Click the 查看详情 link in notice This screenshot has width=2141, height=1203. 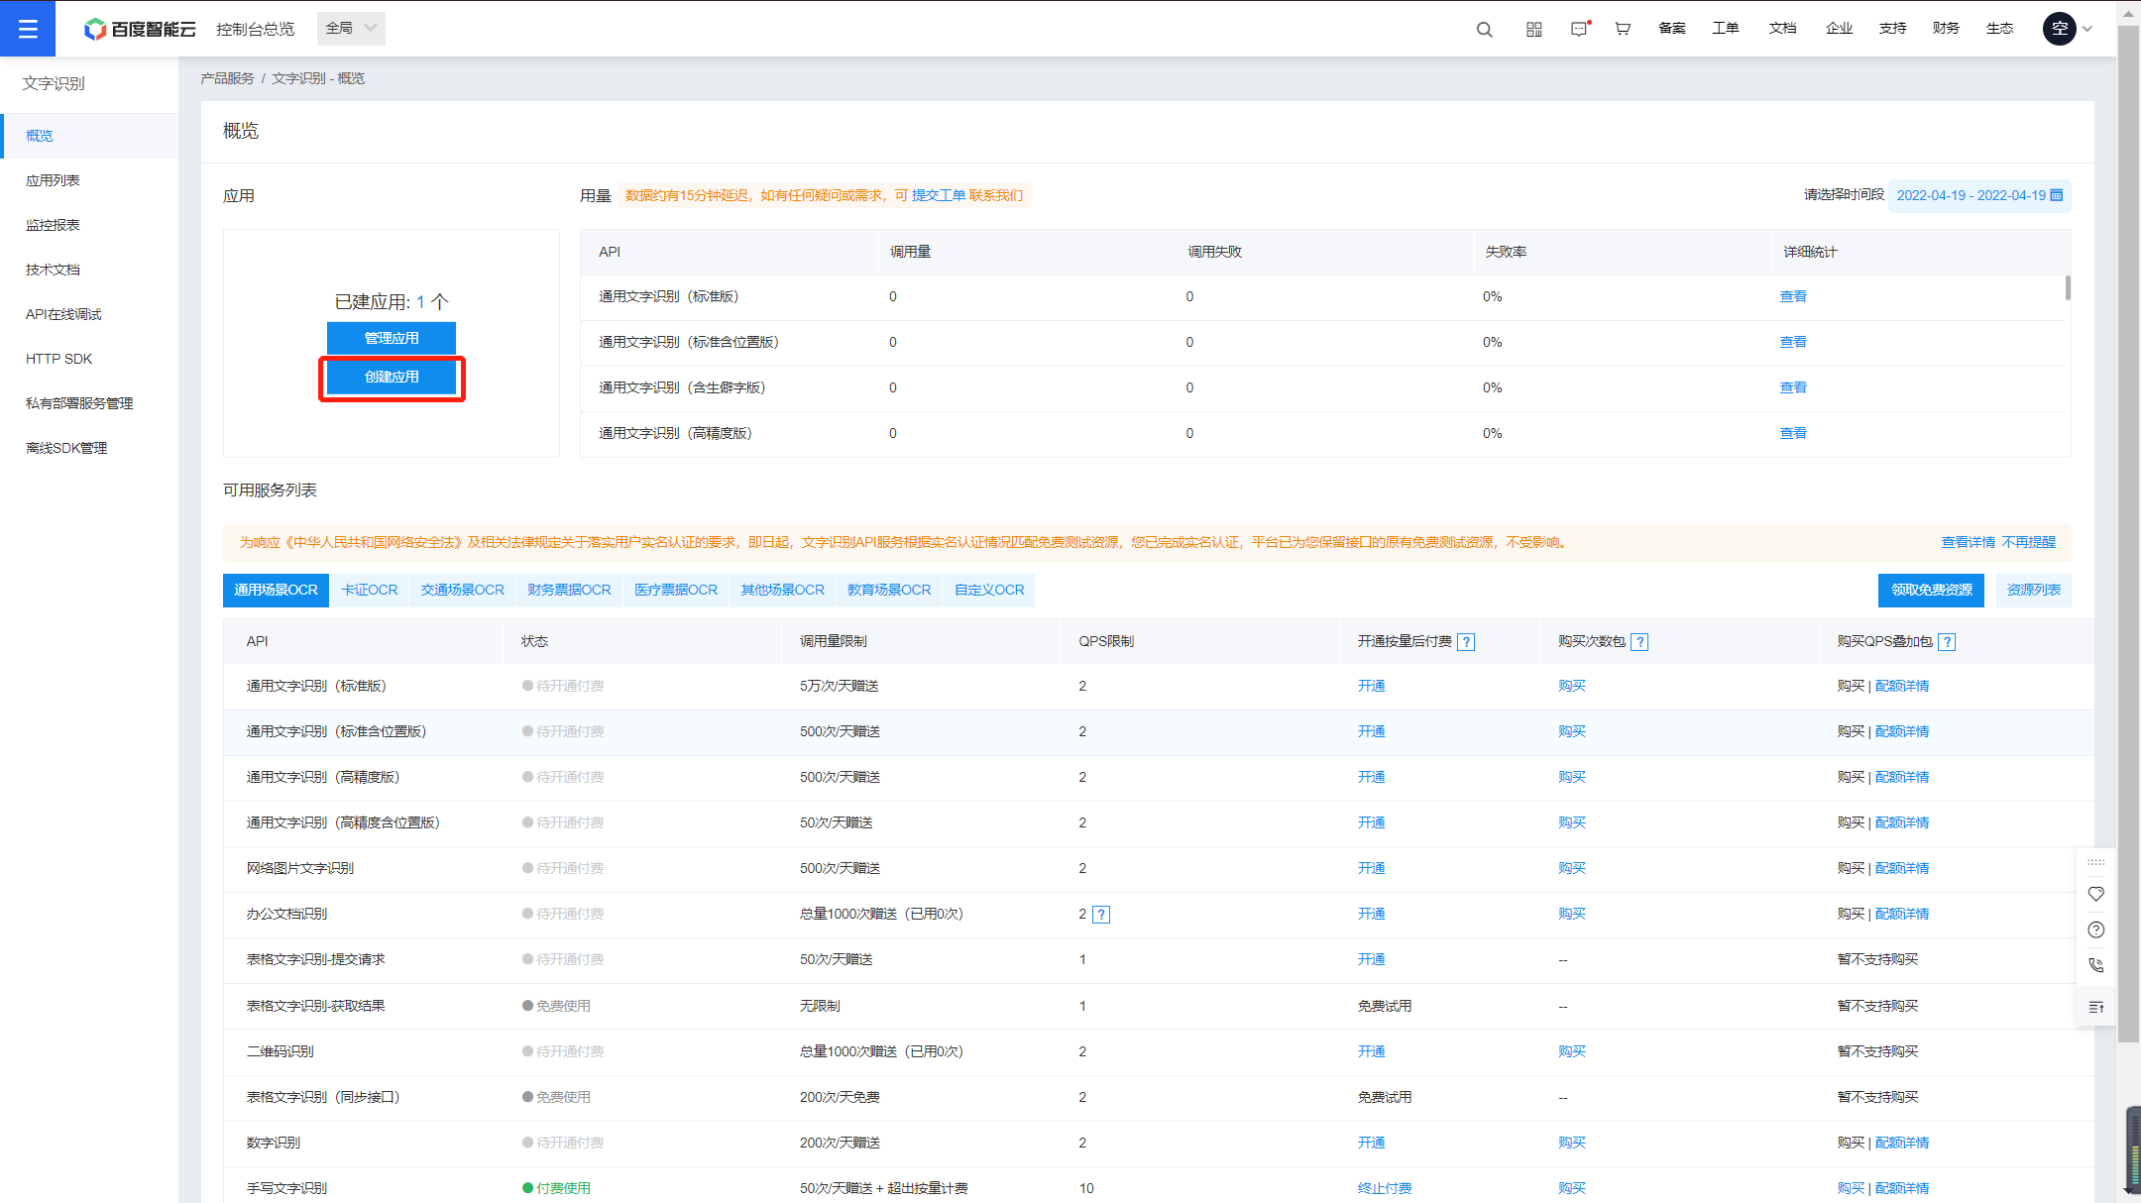(1968, 542)
